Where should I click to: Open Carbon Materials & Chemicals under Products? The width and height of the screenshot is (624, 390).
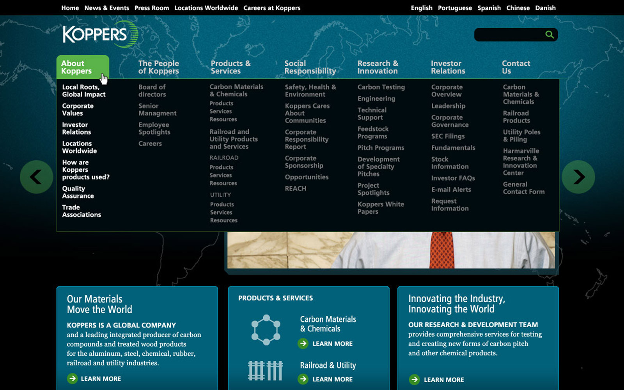[236, 90]
